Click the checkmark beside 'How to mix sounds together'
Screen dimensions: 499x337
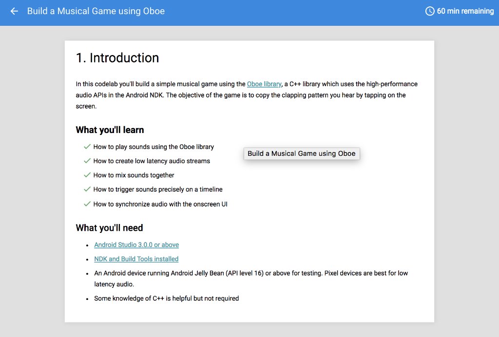coord(87,174)
